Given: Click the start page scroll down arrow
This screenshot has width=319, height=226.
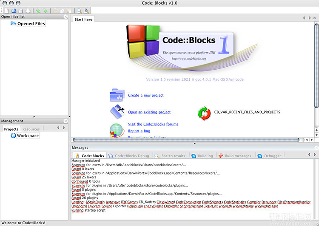Looking at the screenshot, I should (x=316, y=135).
